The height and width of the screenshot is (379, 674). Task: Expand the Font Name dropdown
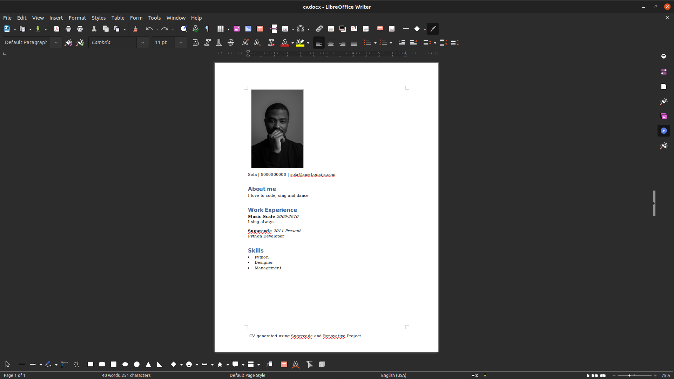[142, 43]
